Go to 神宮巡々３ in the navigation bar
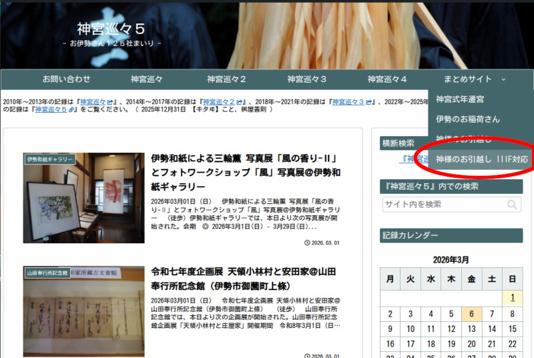 point(306,79)
